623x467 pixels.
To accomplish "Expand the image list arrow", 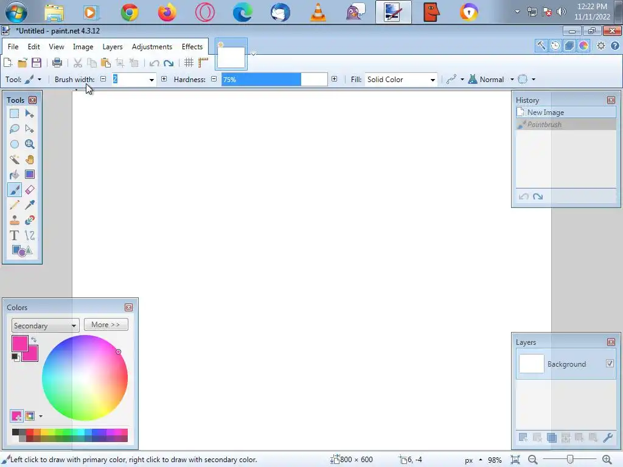I will pos(253,54).
